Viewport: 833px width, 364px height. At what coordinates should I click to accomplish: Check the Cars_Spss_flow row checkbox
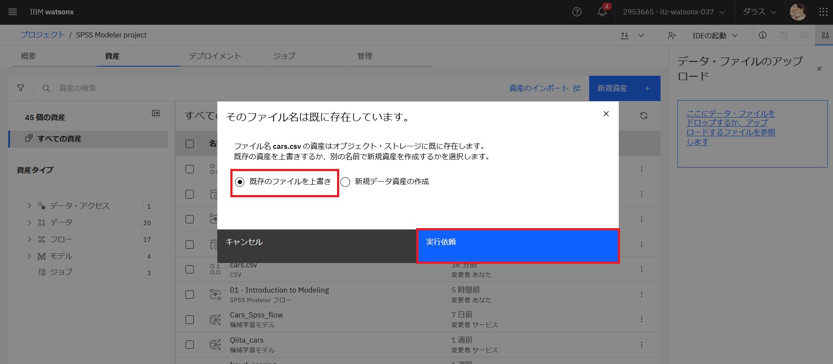pos(189,320)
